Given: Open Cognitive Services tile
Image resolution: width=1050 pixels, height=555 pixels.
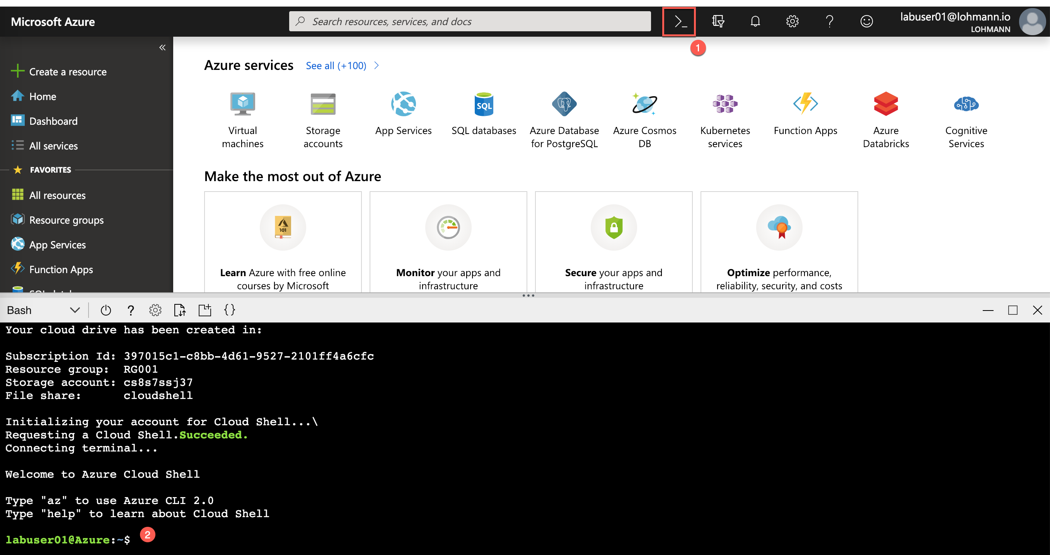Looking at the screenshot, I should [x=966, y=120].
